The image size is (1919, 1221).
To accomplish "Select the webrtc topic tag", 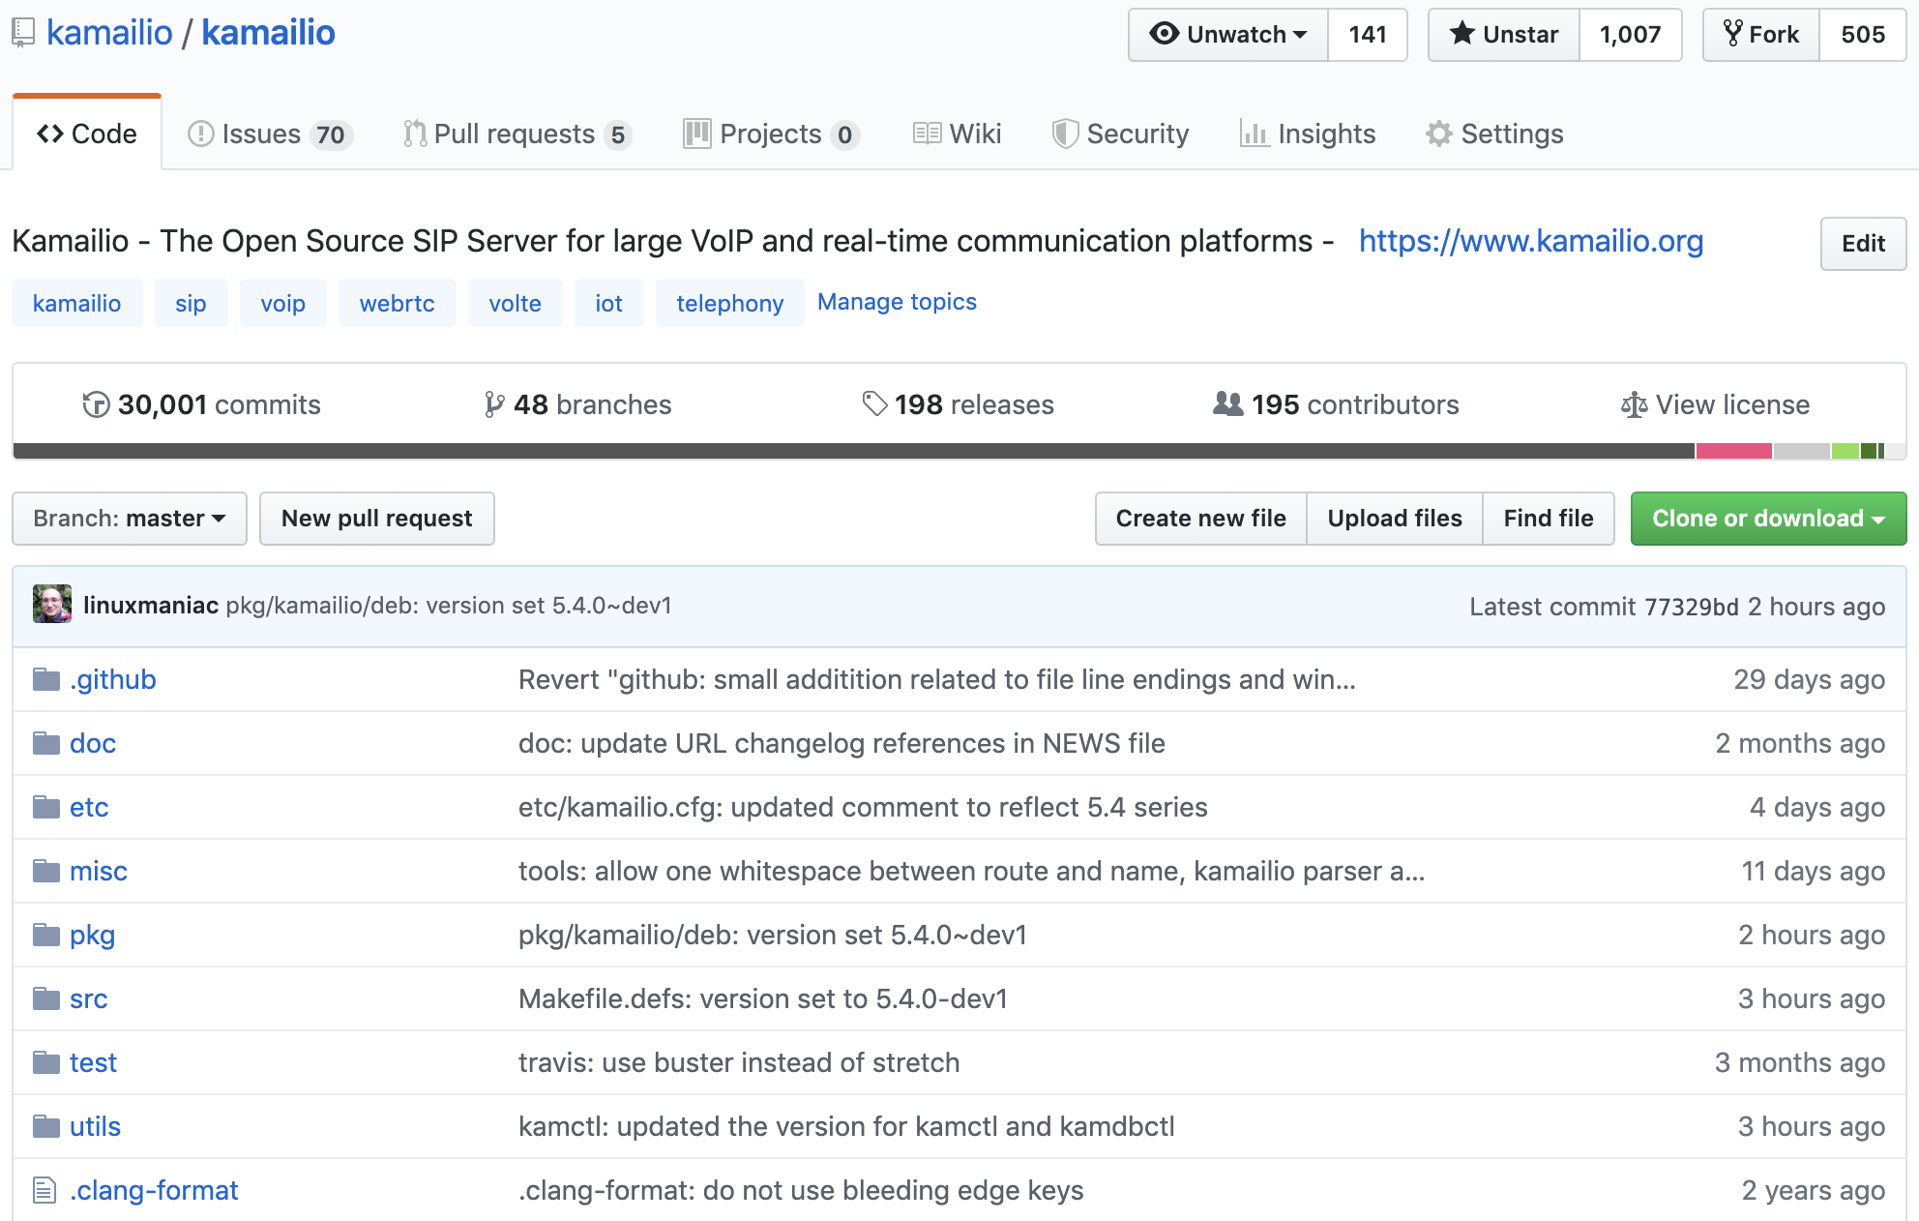I will (397, 303).
